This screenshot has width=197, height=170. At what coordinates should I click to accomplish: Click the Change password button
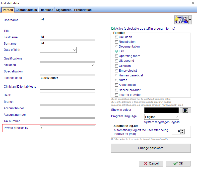(x=151, y=148)
